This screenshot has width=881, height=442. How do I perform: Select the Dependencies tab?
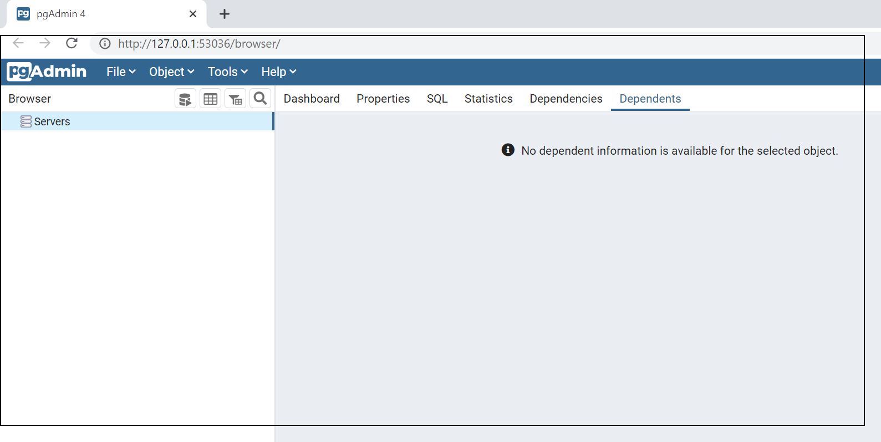pyautogui.click(x=566, y=99)
